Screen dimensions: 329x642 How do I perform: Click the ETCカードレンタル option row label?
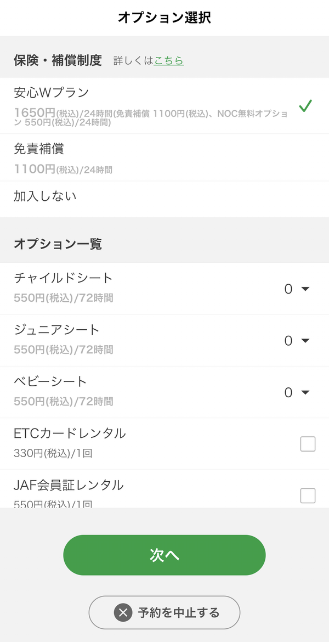[x=70, y=433]
